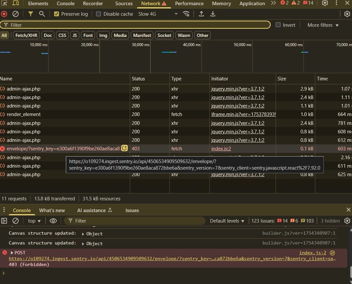
Task: Click the AI debug icon on envelope request
Action: 125,148
